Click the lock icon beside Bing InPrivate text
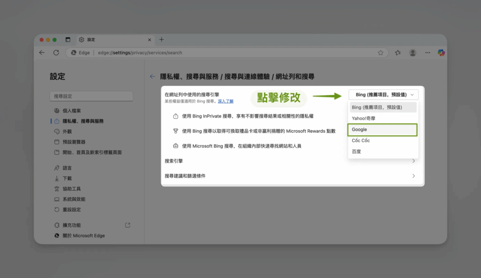The height and width of the screenshot is (278, 481). point(176,116)
